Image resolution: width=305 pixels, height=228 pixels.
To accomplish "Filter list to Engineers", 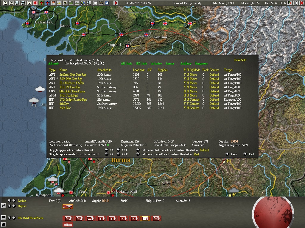I will click(201, 64).
